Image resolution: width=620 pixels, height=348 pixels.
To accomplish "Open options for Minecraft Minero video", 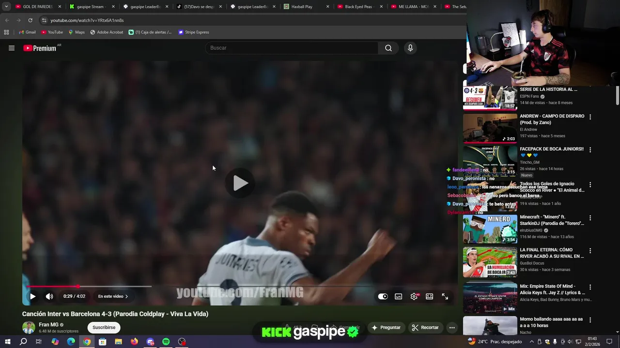I will pyautogui.click(x=590, y=218).
